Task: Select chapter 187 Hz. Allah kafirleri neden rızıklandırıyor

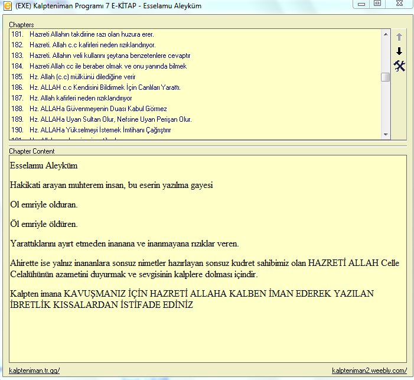Action: click(x=195, y=98)
